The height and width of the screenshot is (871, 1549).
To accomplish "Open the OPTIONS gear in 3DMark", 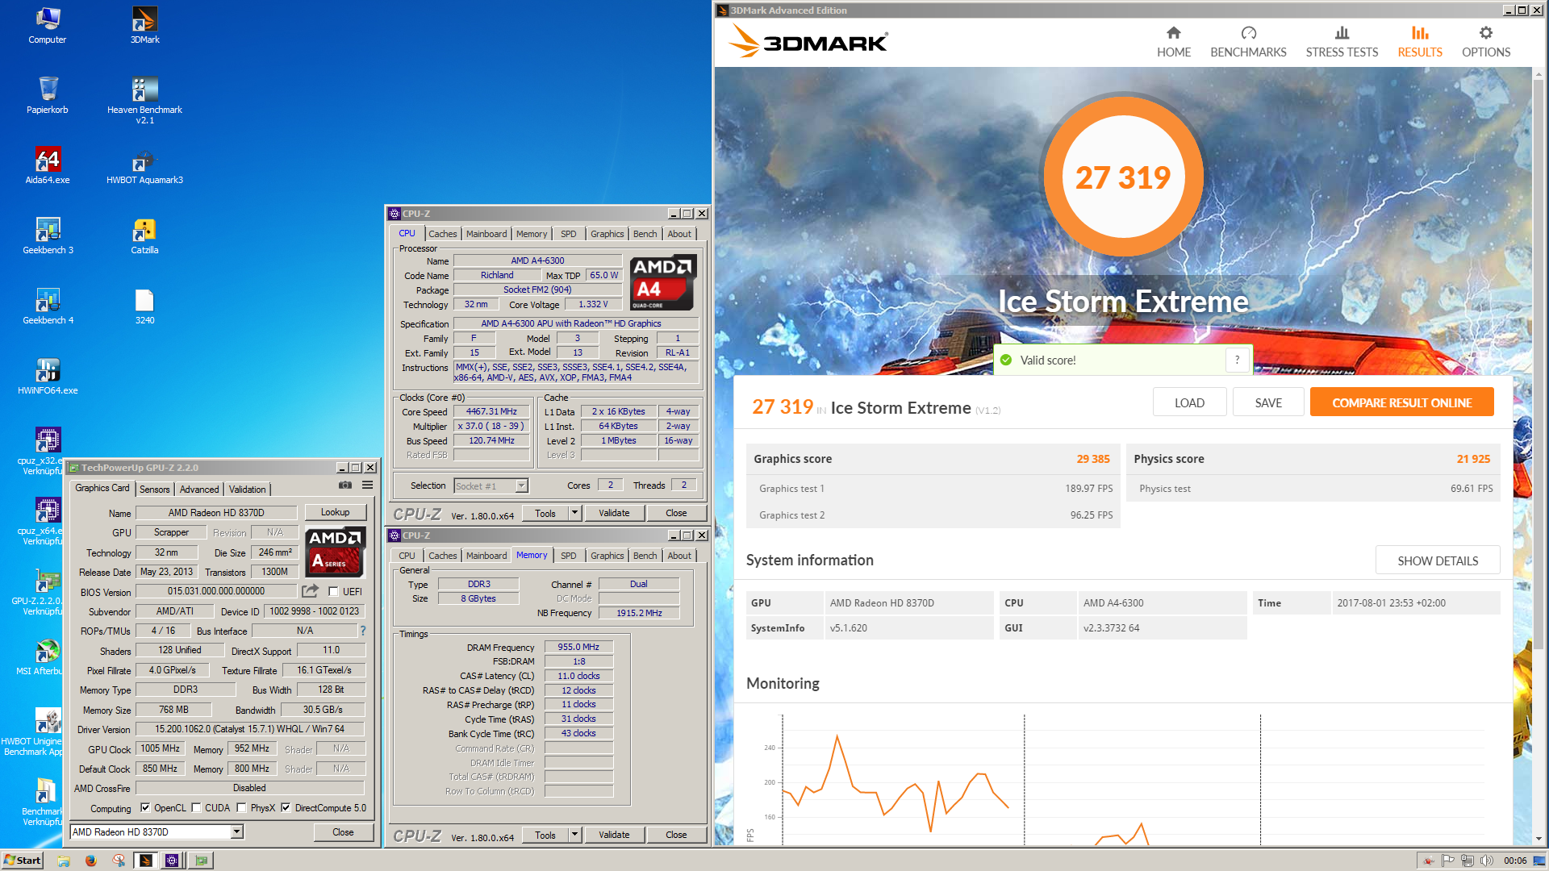I will [1485, 42].
